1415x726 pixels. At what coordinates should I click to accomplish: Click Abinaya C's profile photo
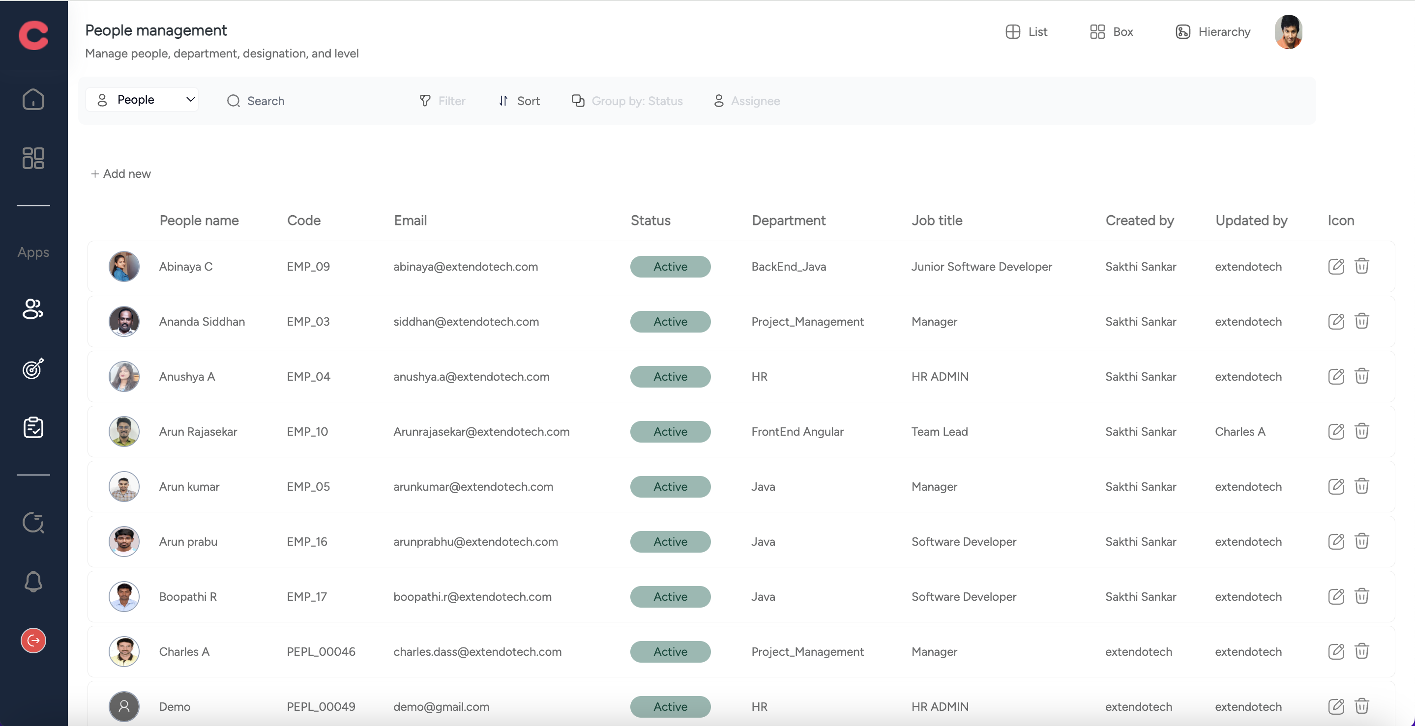(x=124, y=266)
